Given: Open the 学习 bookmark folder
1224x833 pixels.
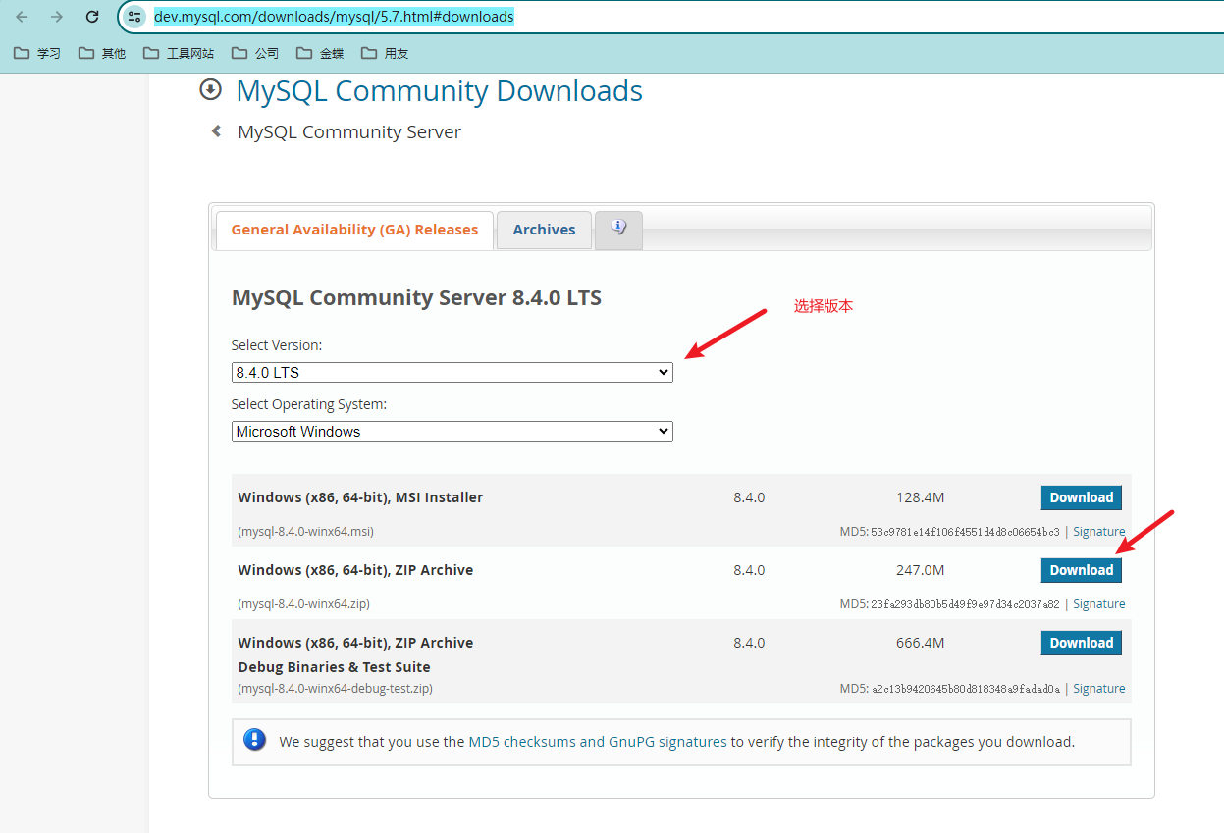Looking at the screenshot, I should click(x=37, y=53).
